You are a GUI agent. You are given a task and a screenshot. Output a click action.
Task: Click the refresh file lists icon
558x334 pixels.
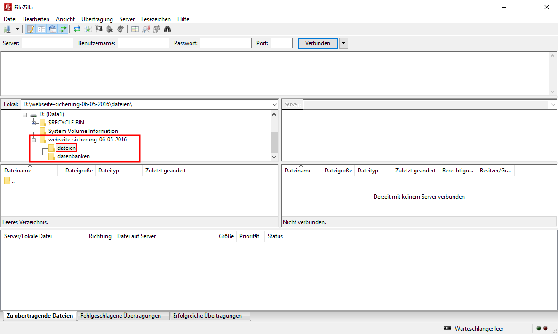pos(77,29)
